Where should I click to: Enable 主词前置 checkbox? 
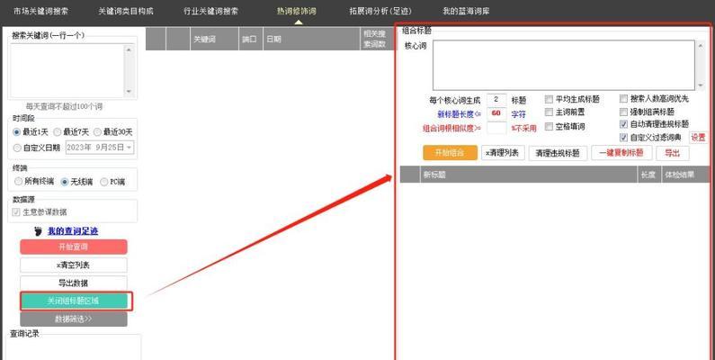549,112
